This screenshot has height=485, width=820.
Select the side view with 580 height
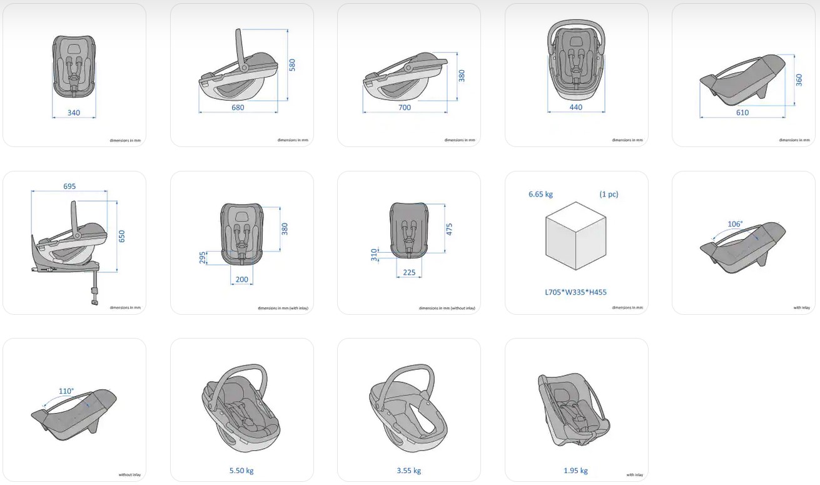point(241,75)
